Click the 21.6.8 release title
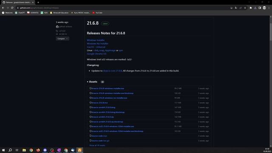The width and height of the screenshot is (272, 153). tap(93, 23)
